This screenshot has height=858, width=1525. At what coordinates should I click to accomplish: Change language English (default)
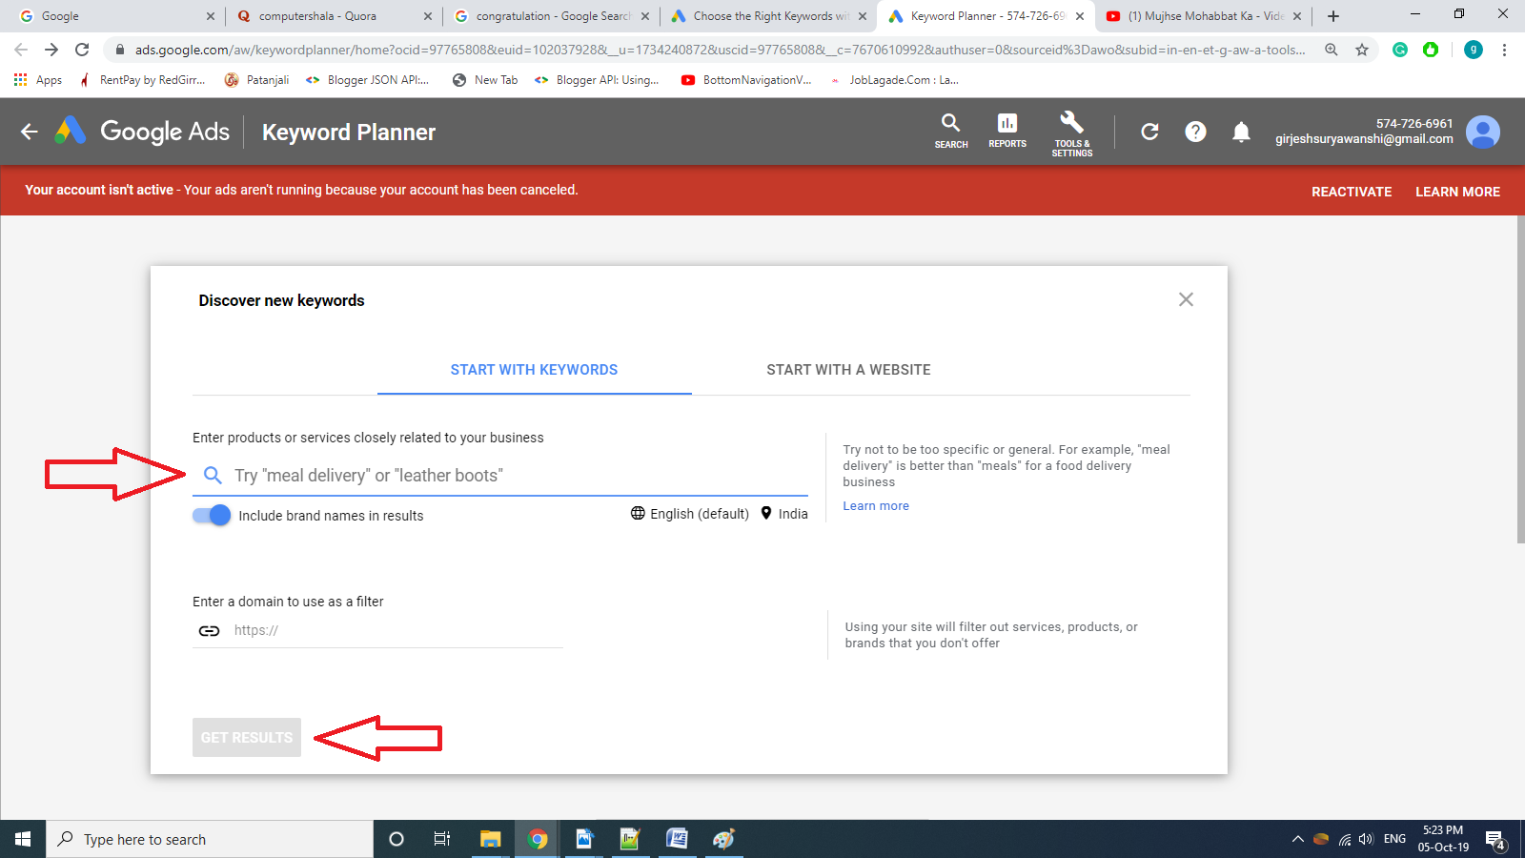pos(690,514)
